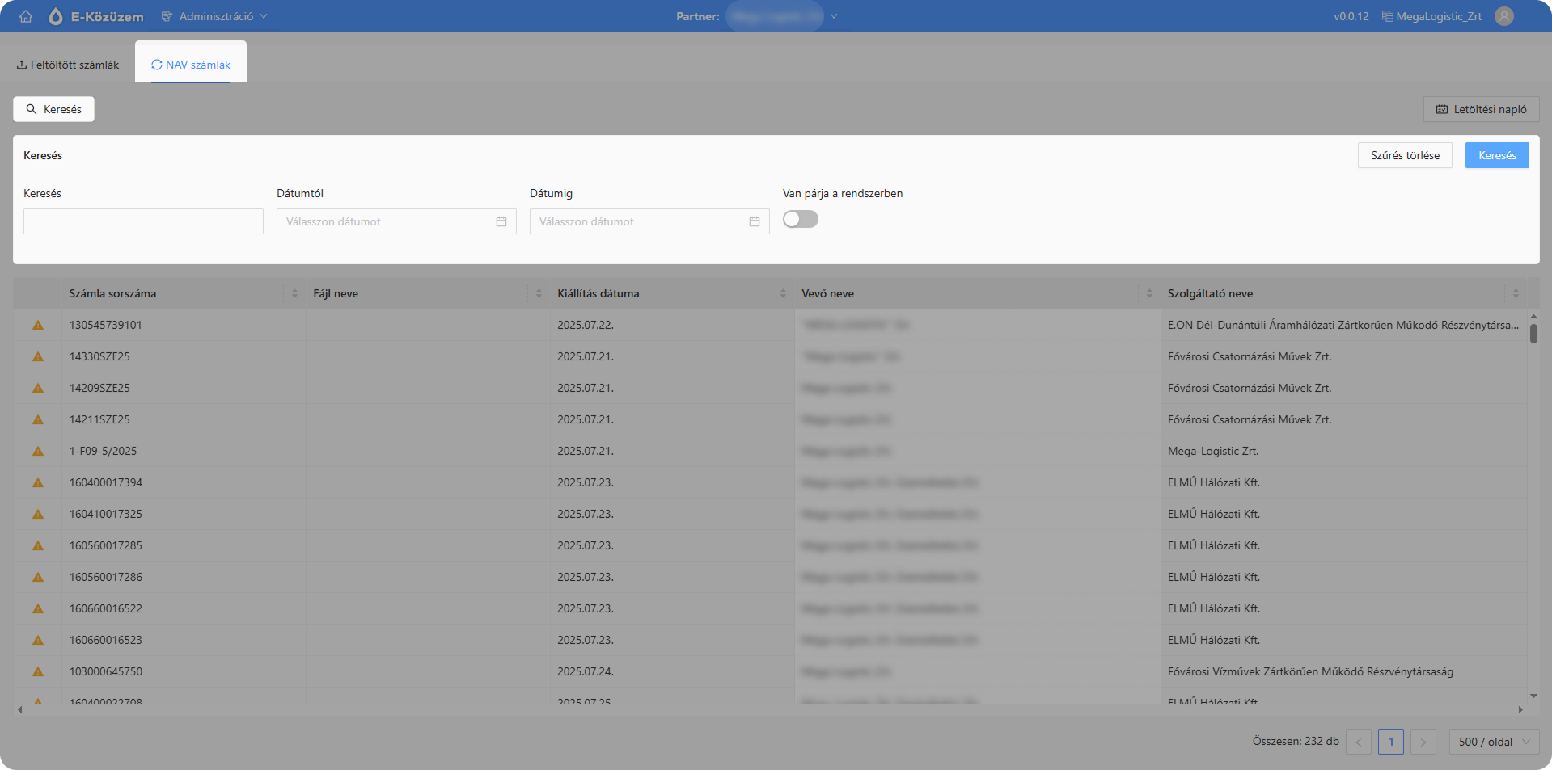Sort by Kiállítás dátuma column arrows

click(x=783, y=293)
